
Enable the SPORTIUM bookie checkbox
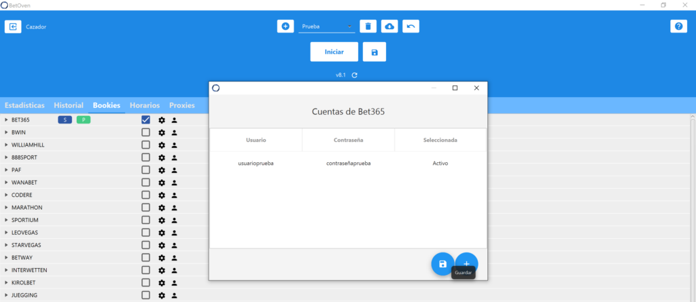(145, 220)
